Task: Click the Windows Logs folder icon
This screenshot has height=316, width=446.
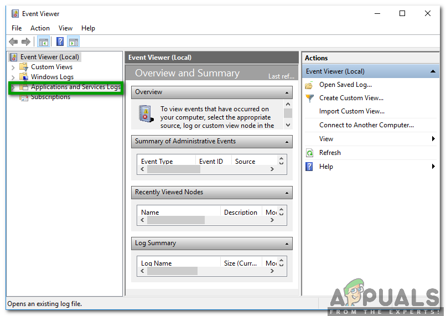Action: 24,77
